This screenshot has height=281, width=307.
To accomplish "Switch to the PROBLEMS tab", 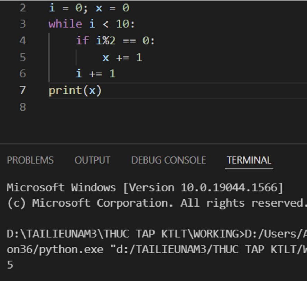I will click(30, 160).
